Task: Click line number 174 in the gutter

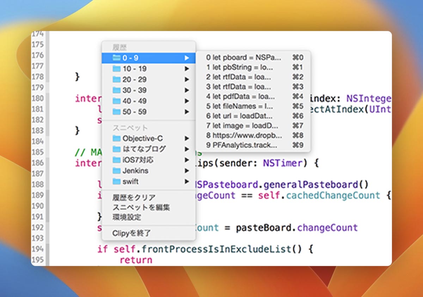Action: 38,34
